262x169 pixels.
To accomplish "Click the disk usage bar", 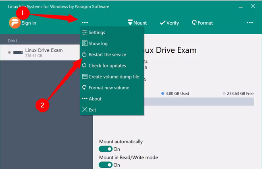I will click(199, 101).
